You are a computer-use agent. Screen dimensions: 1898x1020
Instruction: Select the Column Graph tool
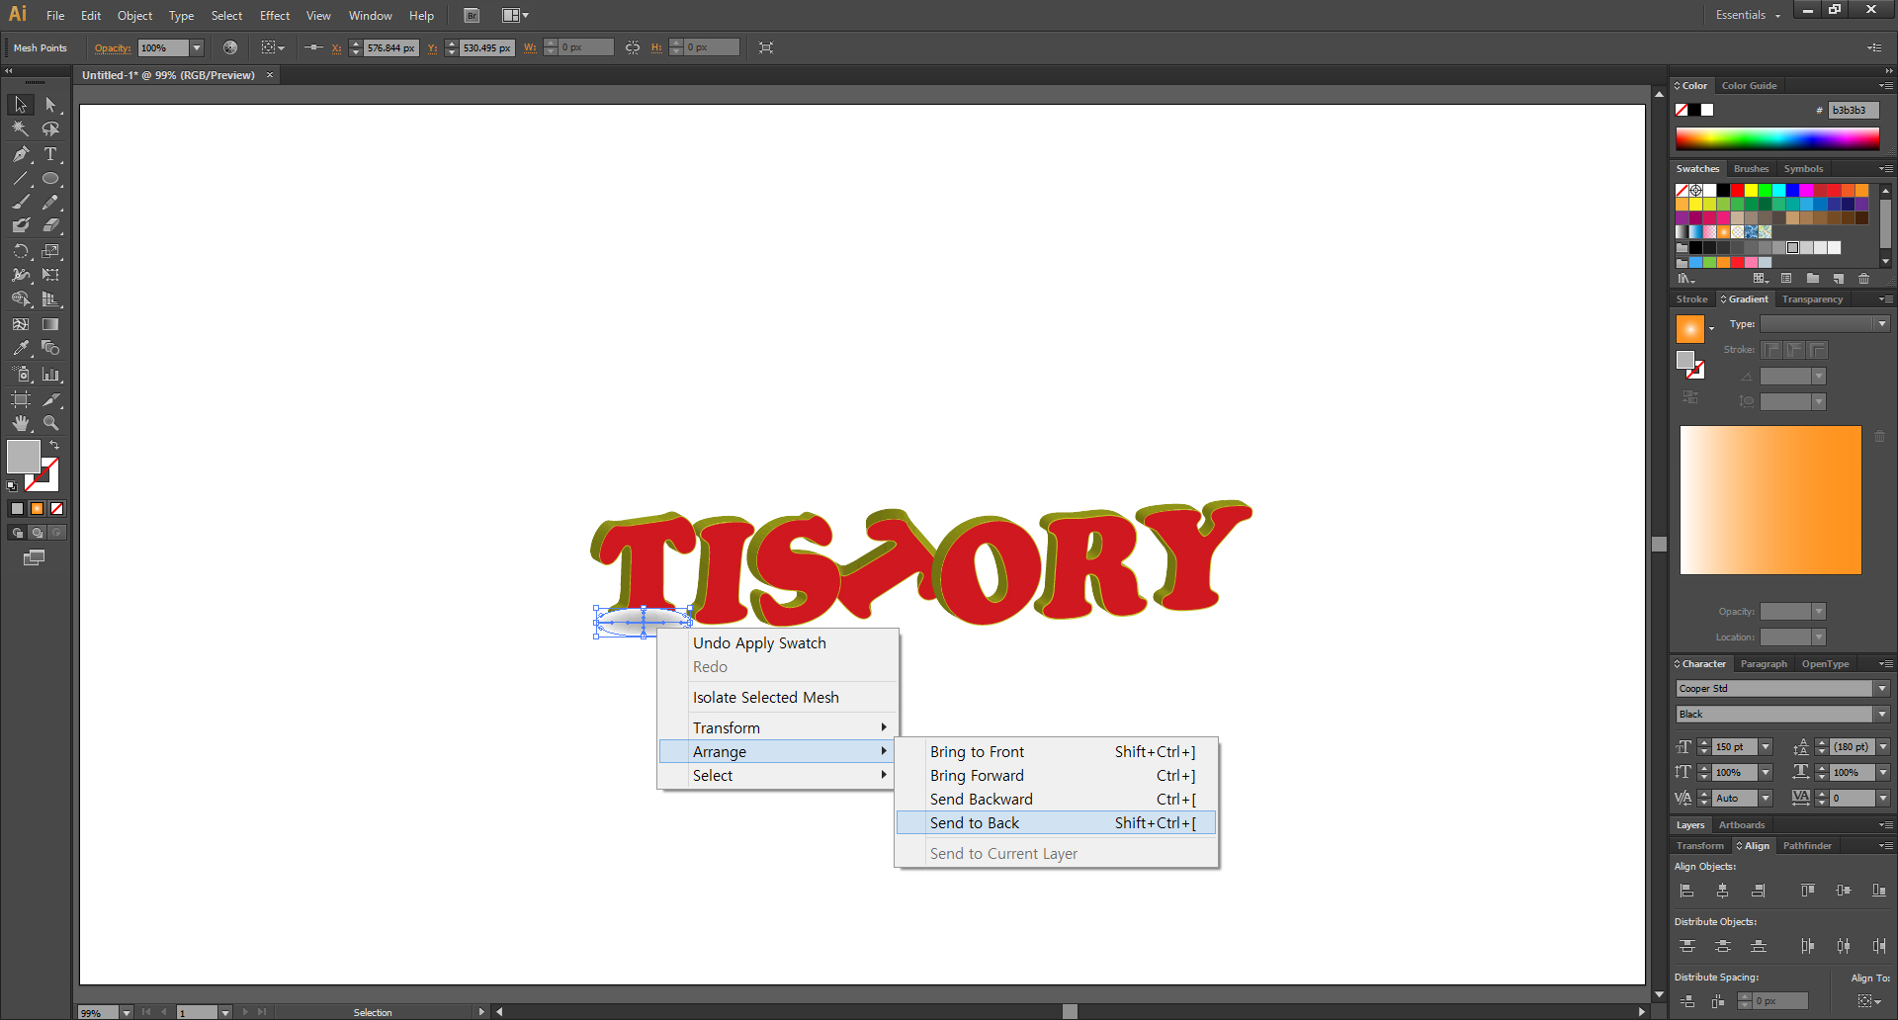pyautogui.click(x=50, y=375)
